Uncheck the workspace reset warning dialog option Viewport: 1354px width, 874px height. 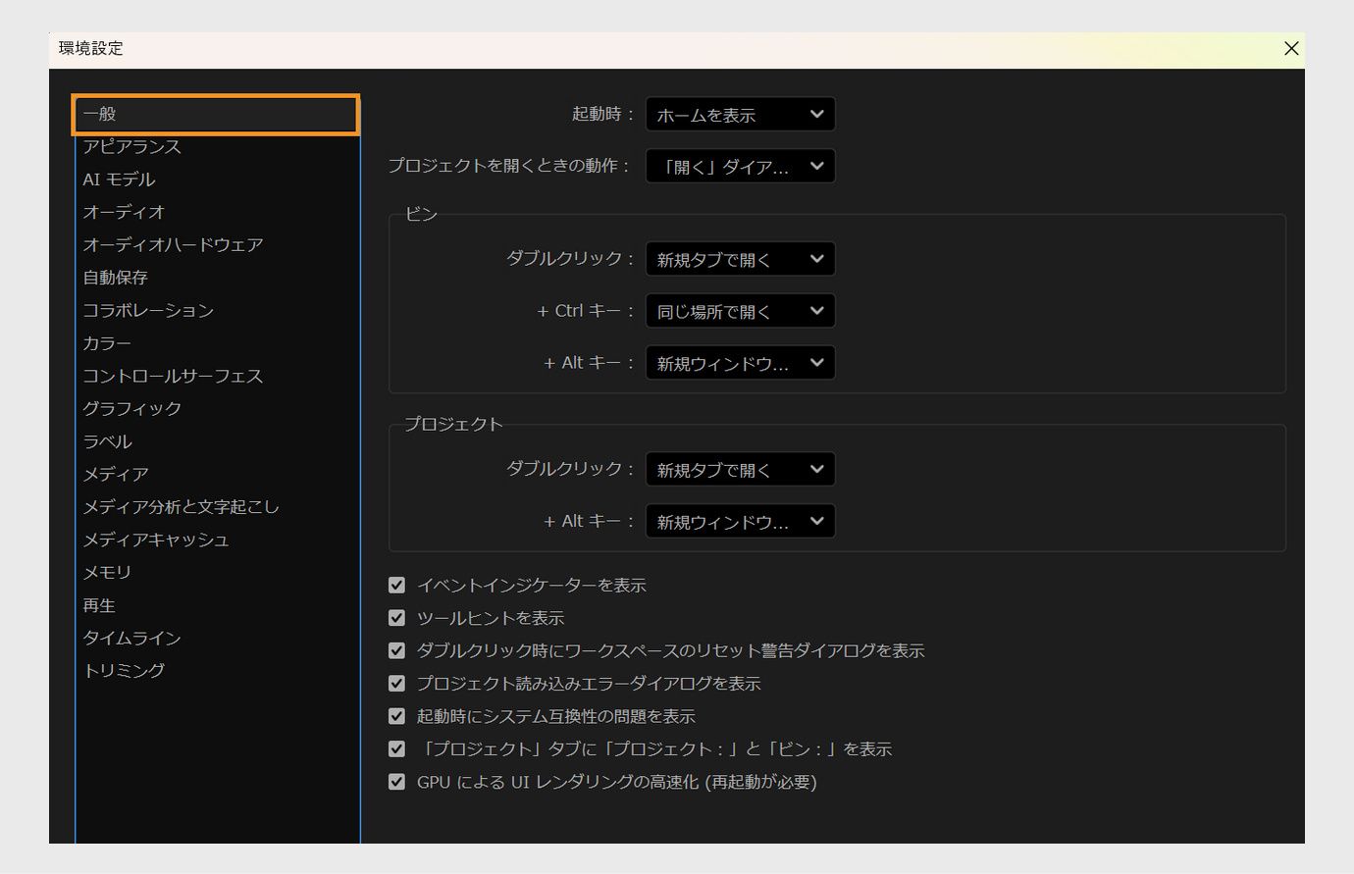(396, 650)
